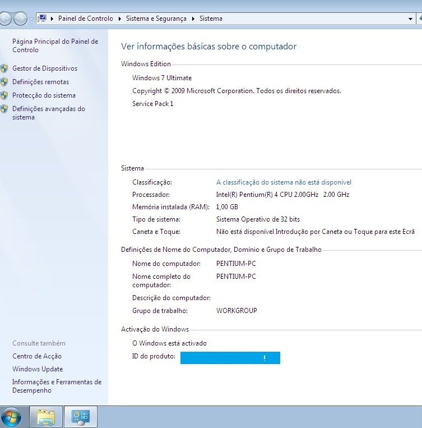The width and height of the screenshot is (422, 428).
Task: Click shield icon beside Definições remotas
Action: click(x=4, y=81)
